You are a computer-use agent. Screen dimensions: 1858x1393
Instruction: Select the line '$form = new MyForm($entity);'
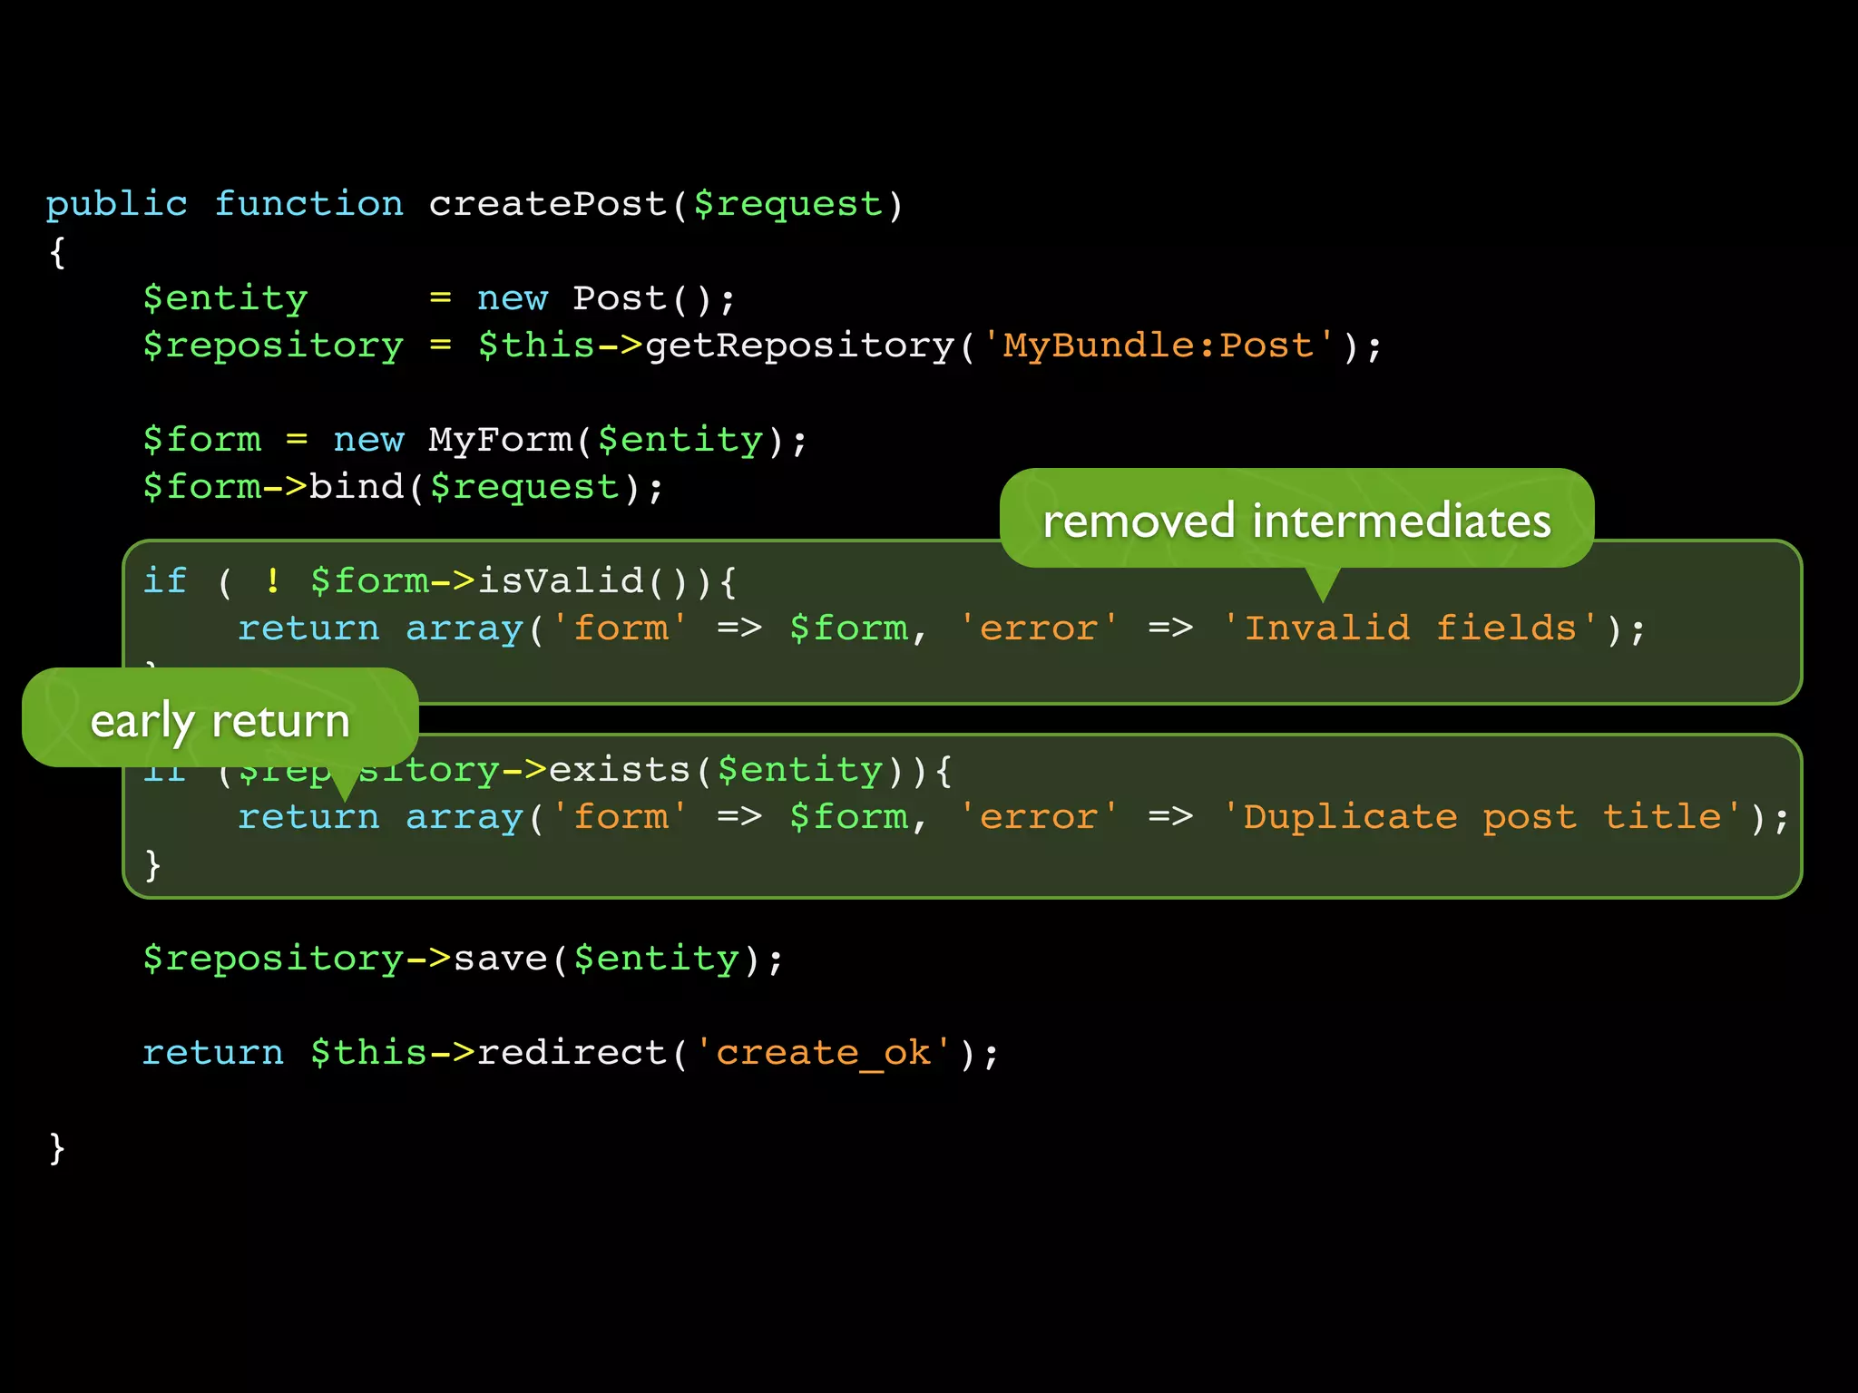[x=474, y=440]
